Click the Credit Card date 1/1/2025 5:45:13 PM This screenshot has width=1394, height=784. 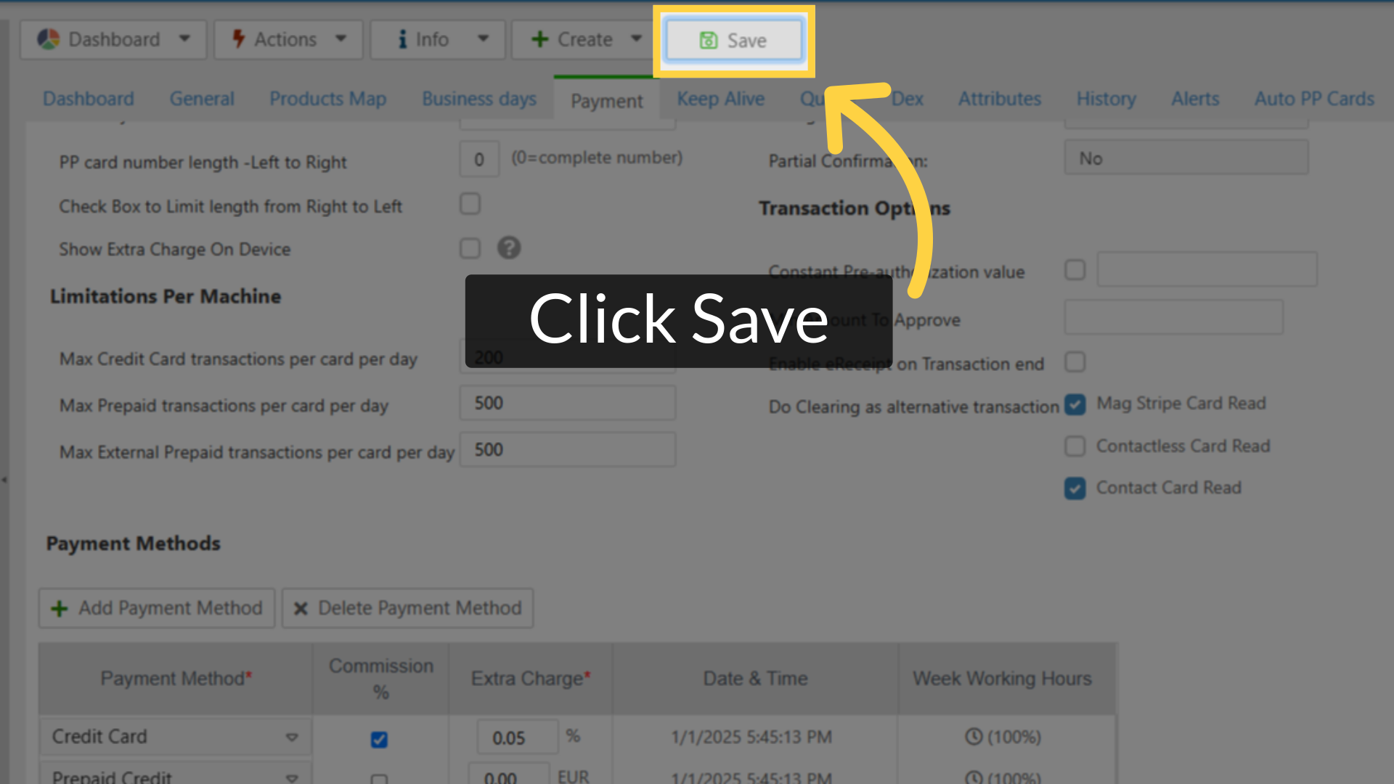pos(751,738)
